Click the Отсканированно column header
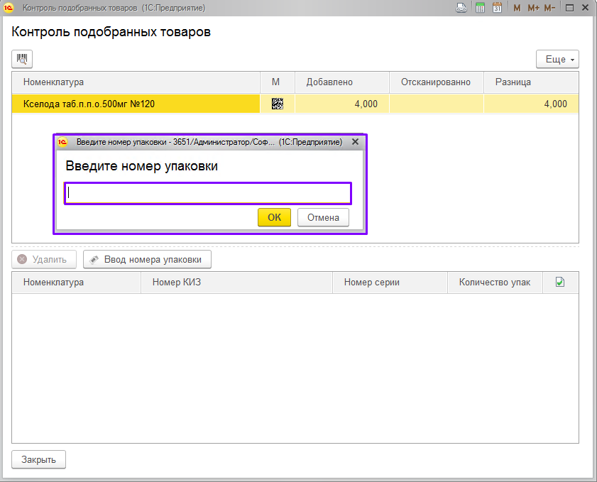The height and width of the screenshot is (482, 597). click(435, 82)
